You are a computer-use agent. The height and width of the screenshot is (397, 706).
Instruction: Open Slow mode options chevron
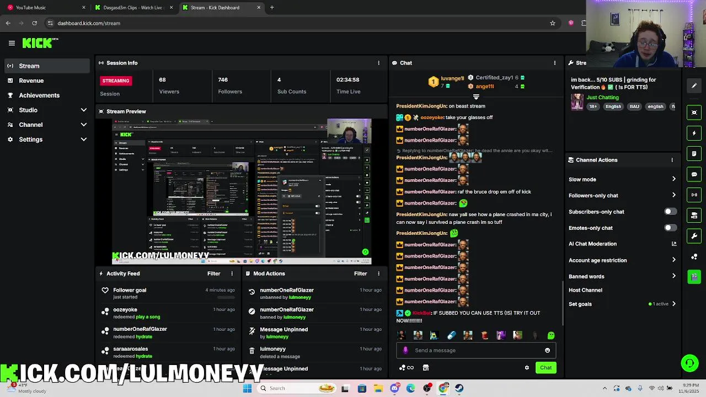point(673,179)
